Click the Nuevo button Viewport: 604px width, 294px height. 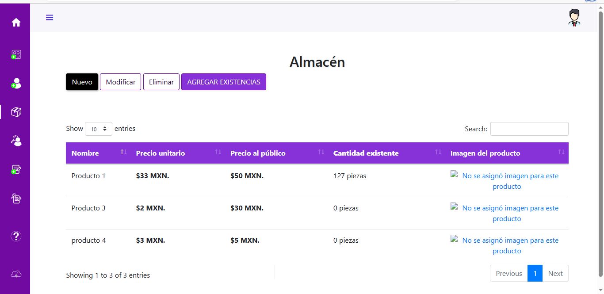(82, 82)
